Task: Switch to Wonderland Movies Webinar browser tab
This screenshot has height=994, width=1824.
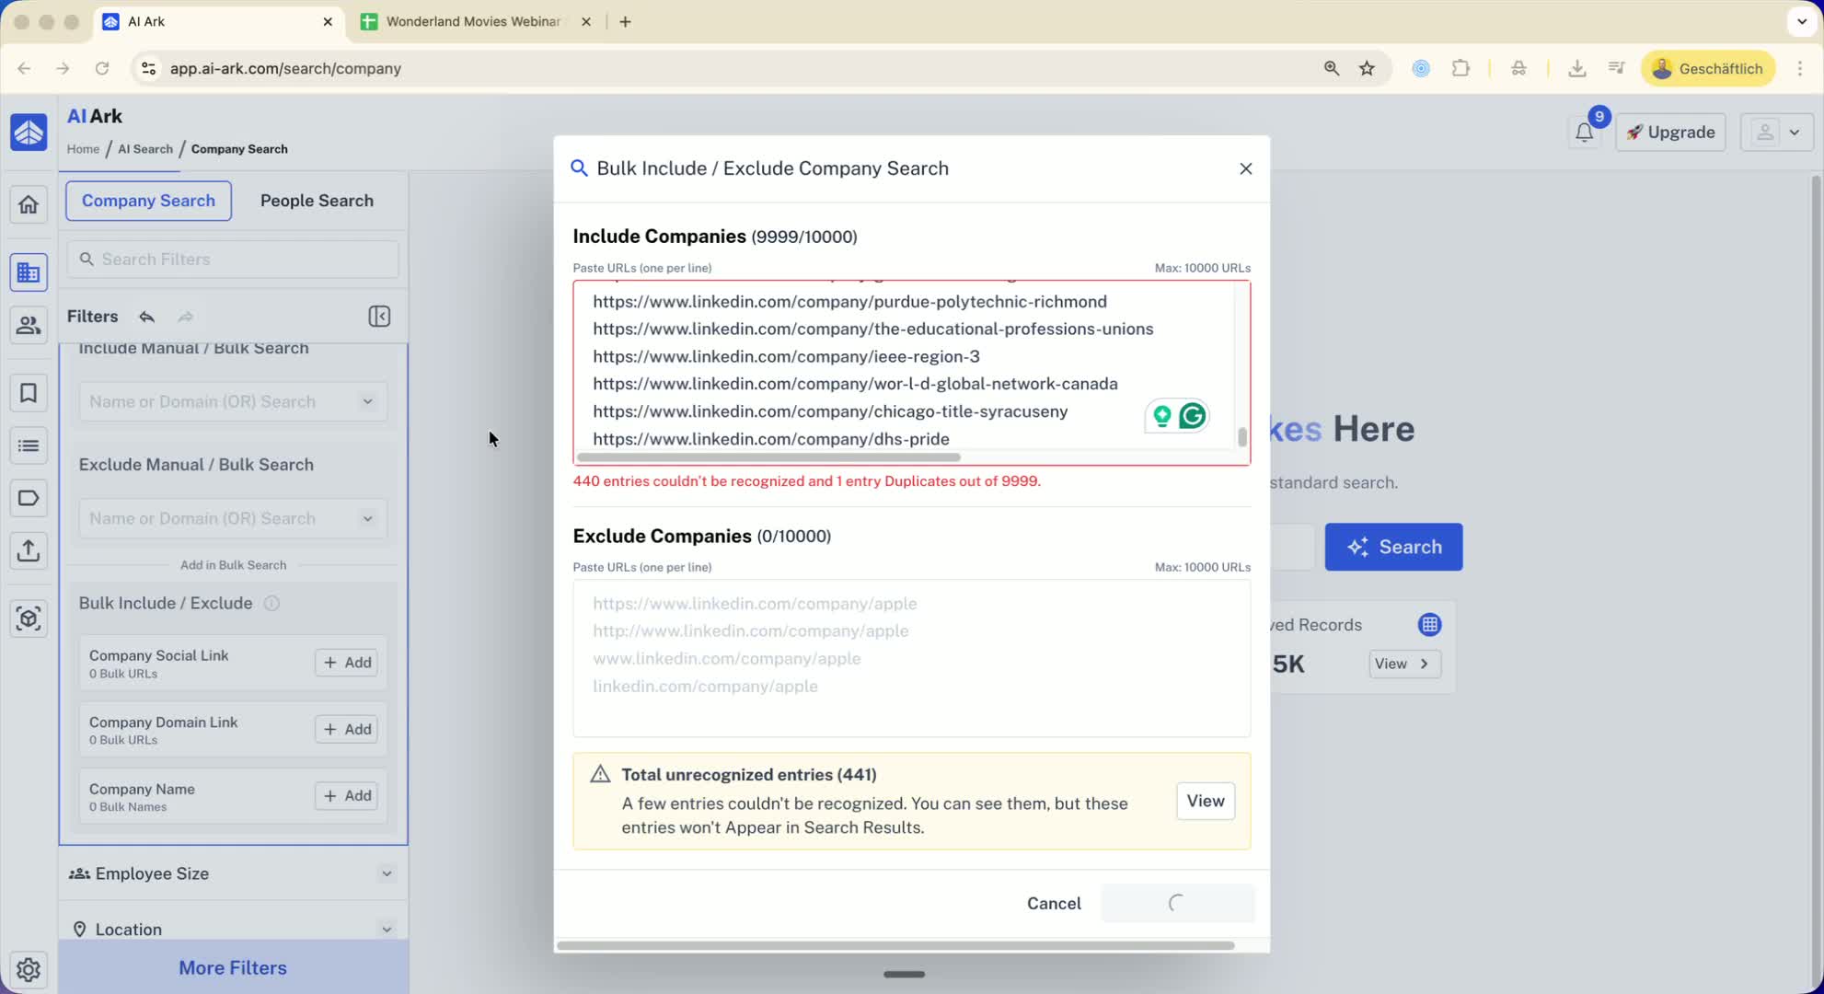Action: (473, 21)
